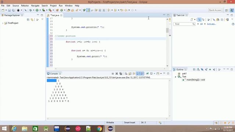Click editor vertical scrollbar thumb
The height and width of the screenshot is (132, 235).
(x=167, y=30)
